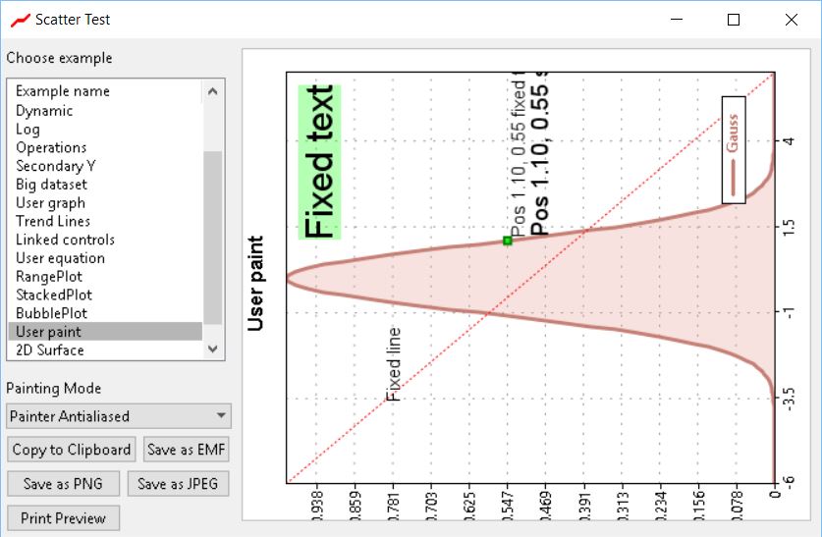Viewport: 822px width, 537px height.
Task: Export chart with Save as JPEG
Action: (x=178, y=484)
